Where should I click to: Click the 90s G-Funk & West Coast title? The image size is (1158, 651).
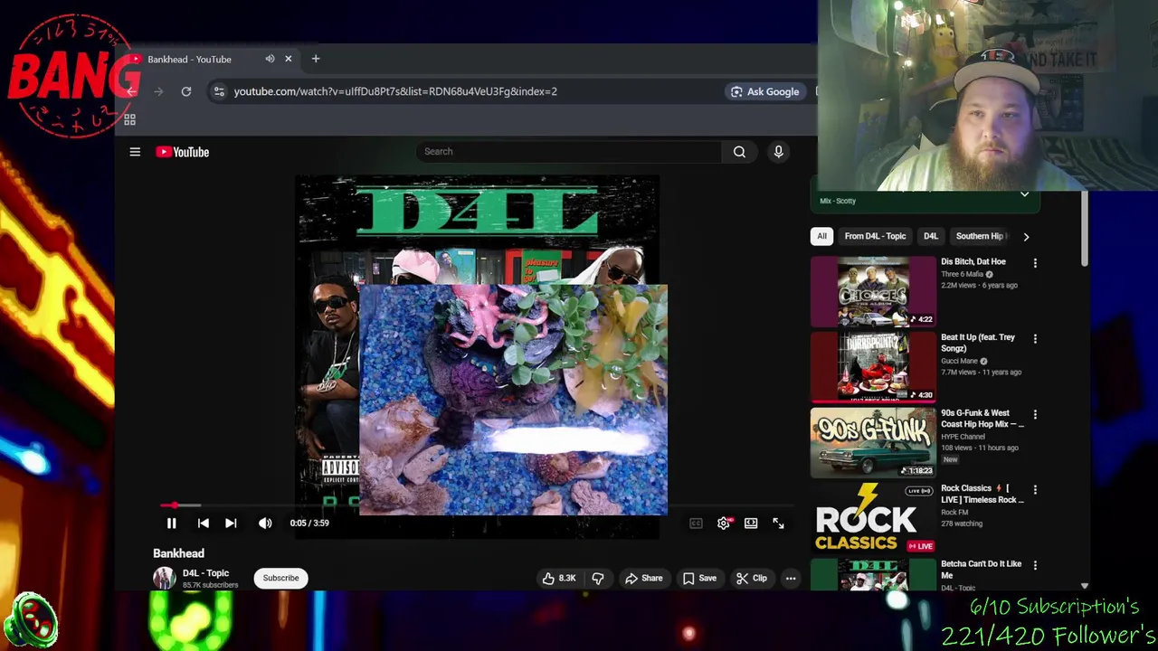pyautogui.click(x=982, y=419)
